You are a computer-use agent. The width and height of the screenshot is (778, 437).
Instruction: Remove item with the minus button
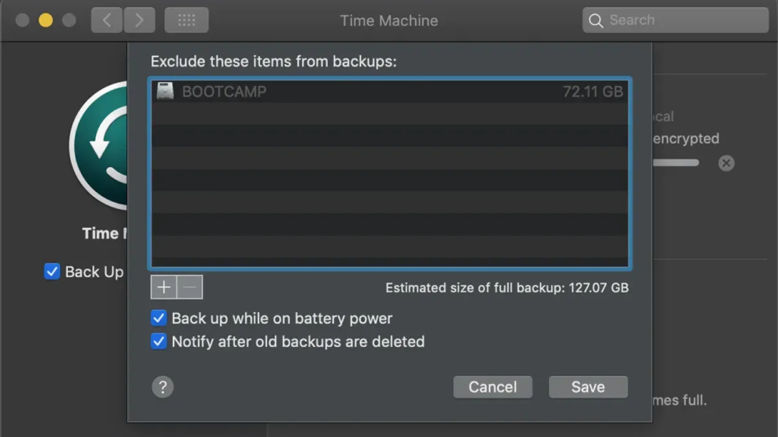(x=190, y=287)
